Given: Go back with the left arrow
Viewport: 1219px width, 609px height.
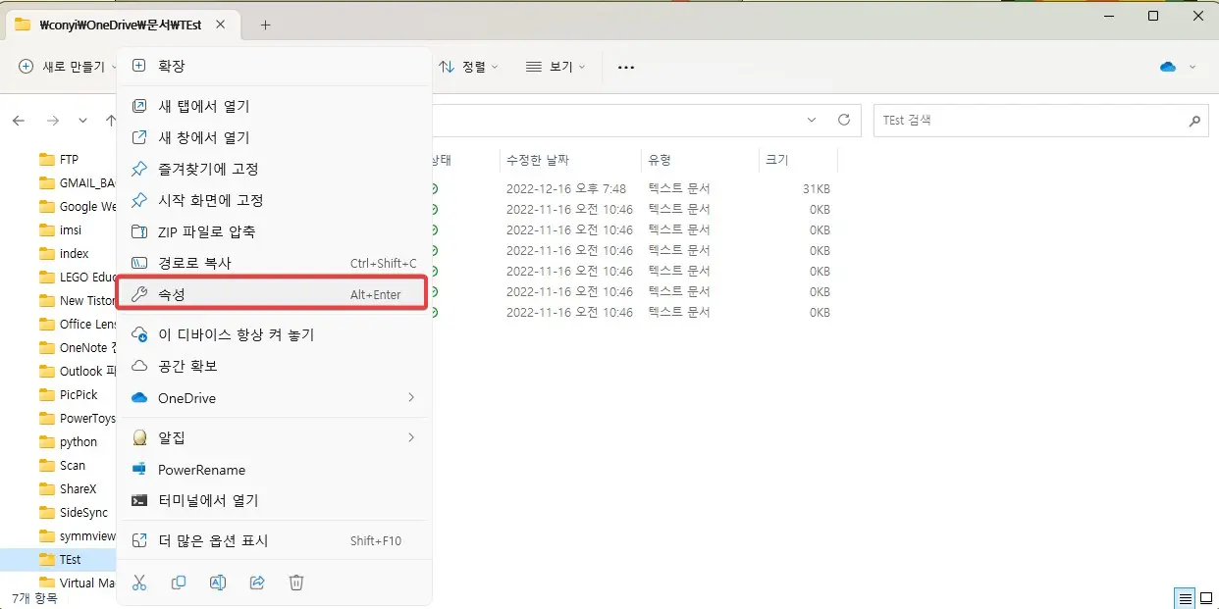Looking at the screenshot, I should [x=19, y=120].
